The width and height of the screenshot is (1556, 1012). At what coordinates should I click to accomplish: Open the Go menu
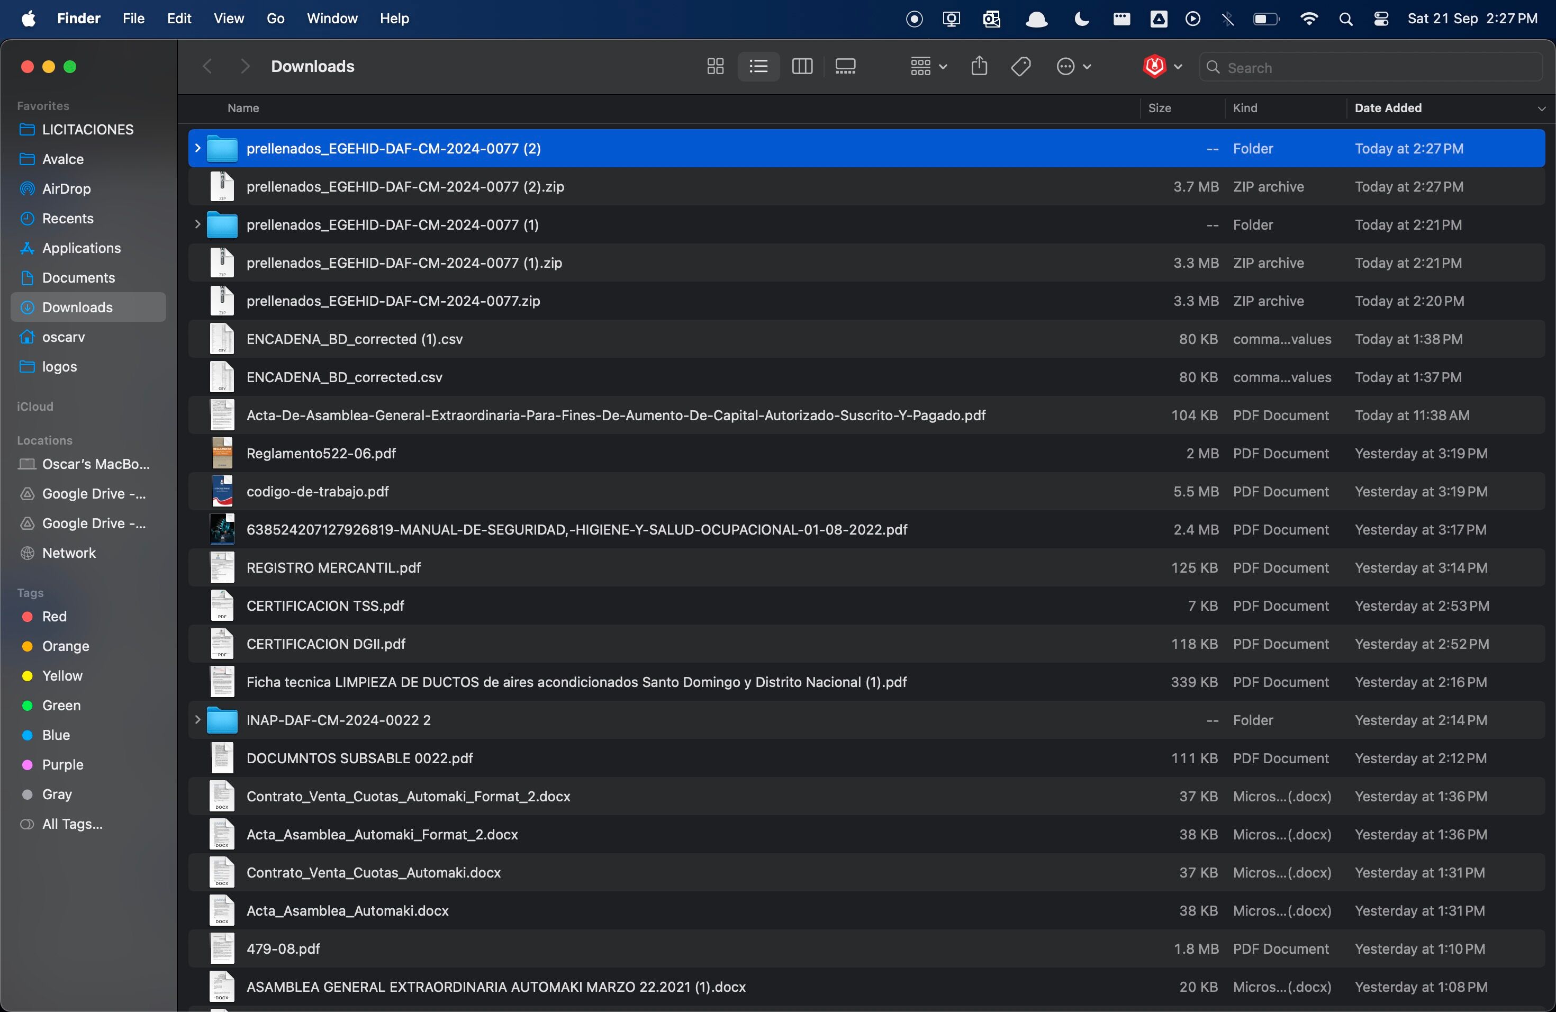click(275, 19)
